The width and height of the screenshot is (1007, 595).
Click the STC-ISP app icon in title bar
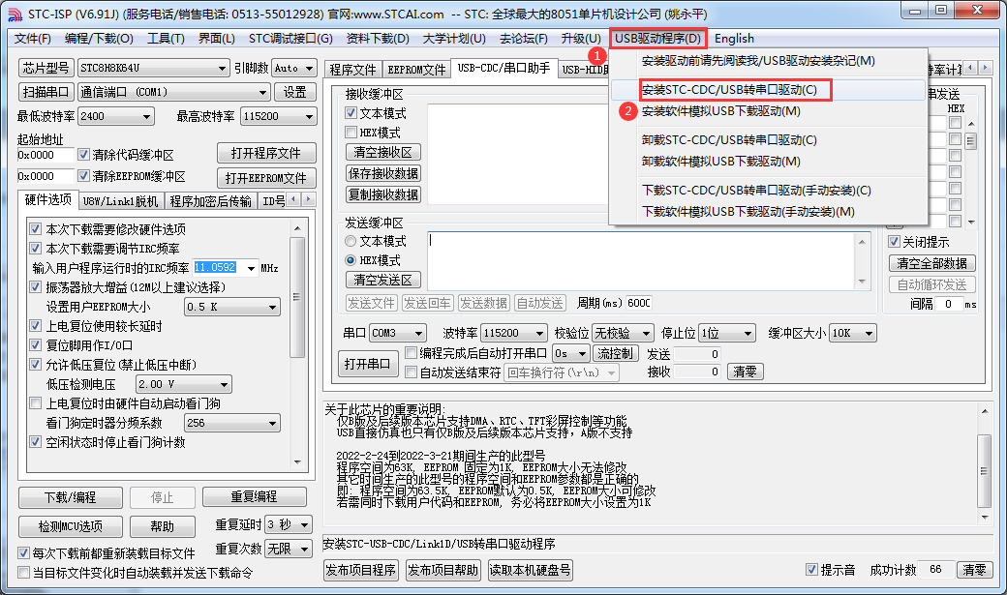[x=15, y=14]
